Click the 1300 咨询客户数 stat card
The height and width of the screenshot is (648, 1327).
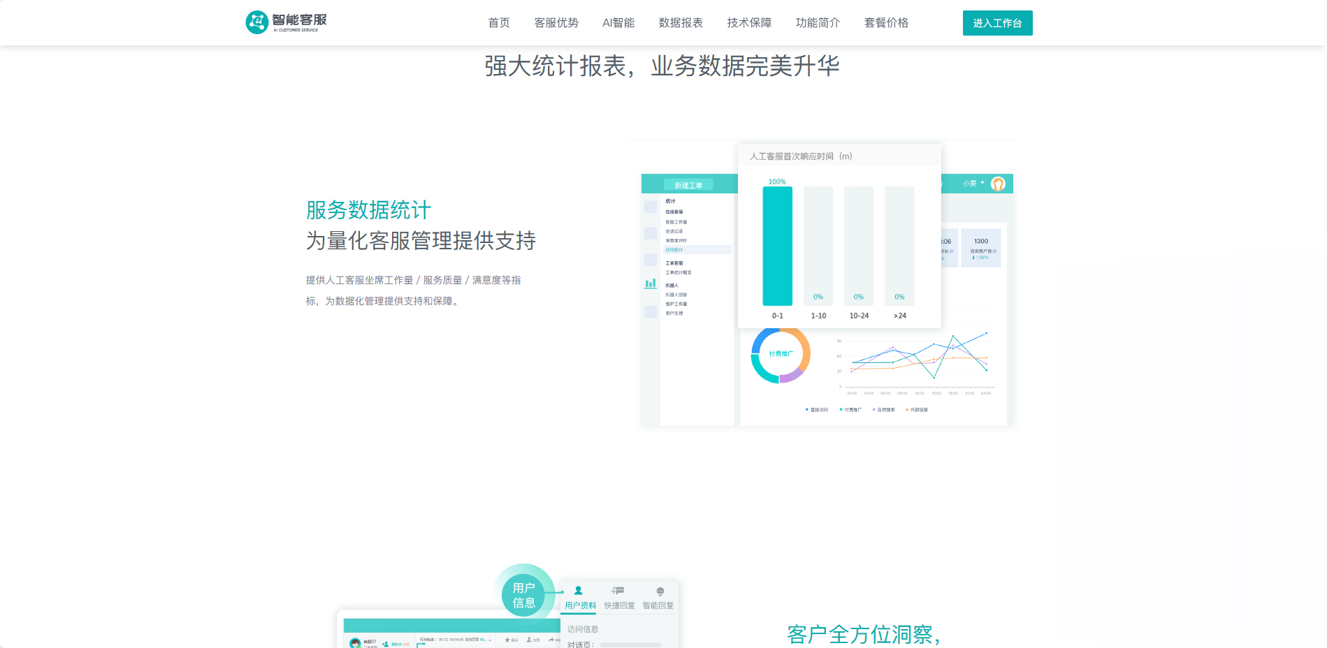(x=981, y=248)
